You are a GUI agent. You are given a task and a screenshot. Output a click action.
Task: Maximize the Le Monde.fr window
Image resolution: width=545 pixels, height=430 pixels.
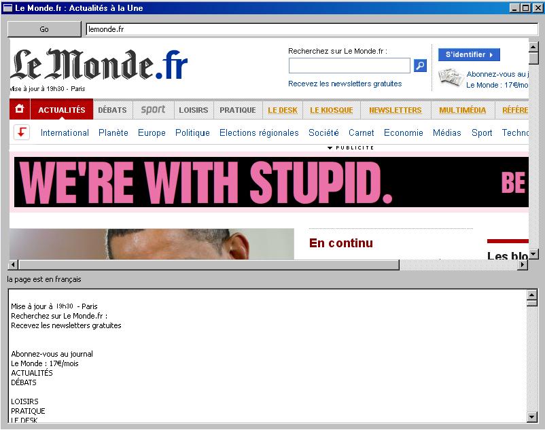525,7
